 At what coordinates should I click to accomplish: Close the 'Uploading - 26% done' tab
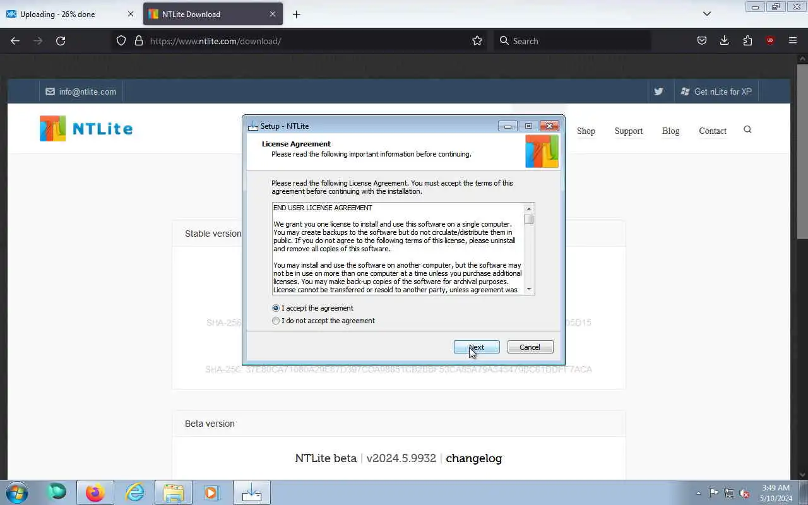131,14
